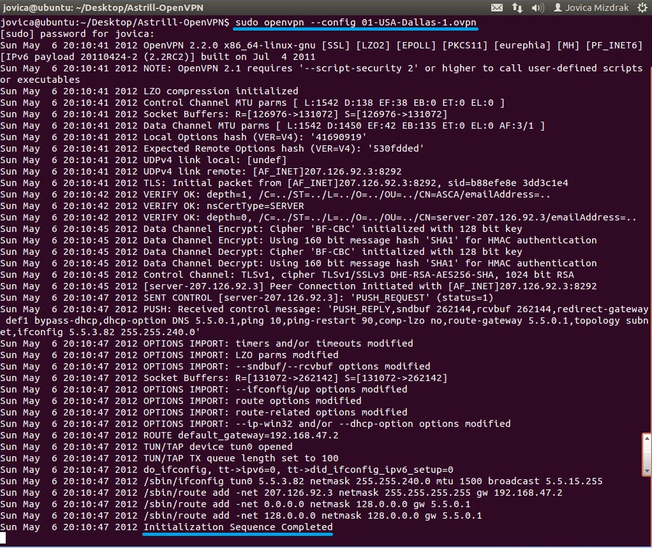Viewport: 652px width, 548px height.
Task: Click the '[sudo] password for jovica:' line
Action: 77,34
